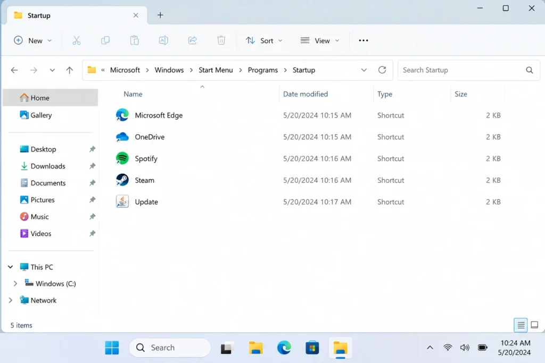Click the Copy icon in toolbar
The width and height of the screenshot is (545, 363).
105,40
